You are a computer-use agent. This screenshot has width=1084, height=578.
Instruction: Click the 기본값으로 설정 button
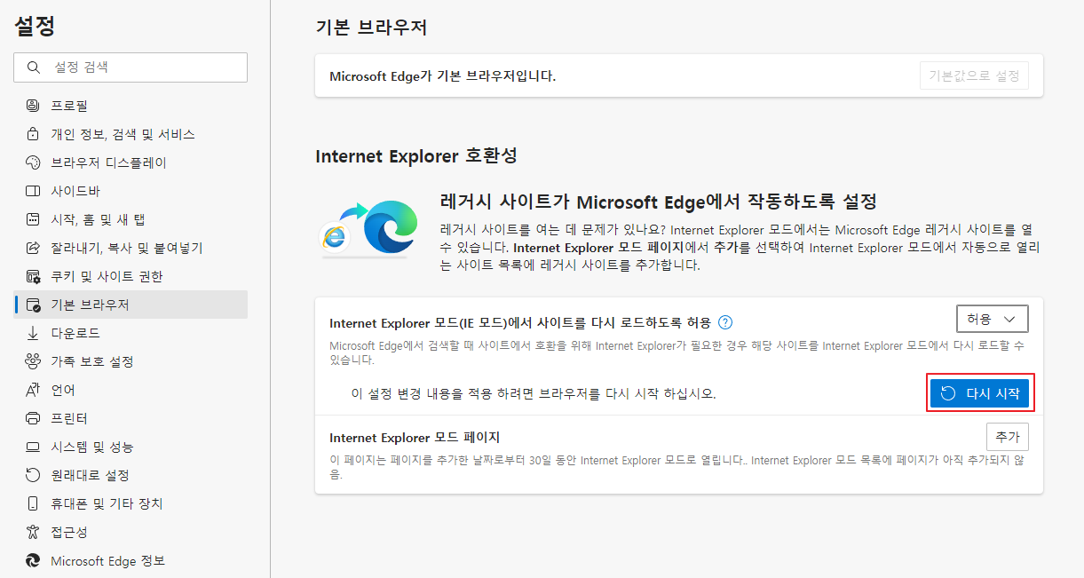(x=974, y=75)
